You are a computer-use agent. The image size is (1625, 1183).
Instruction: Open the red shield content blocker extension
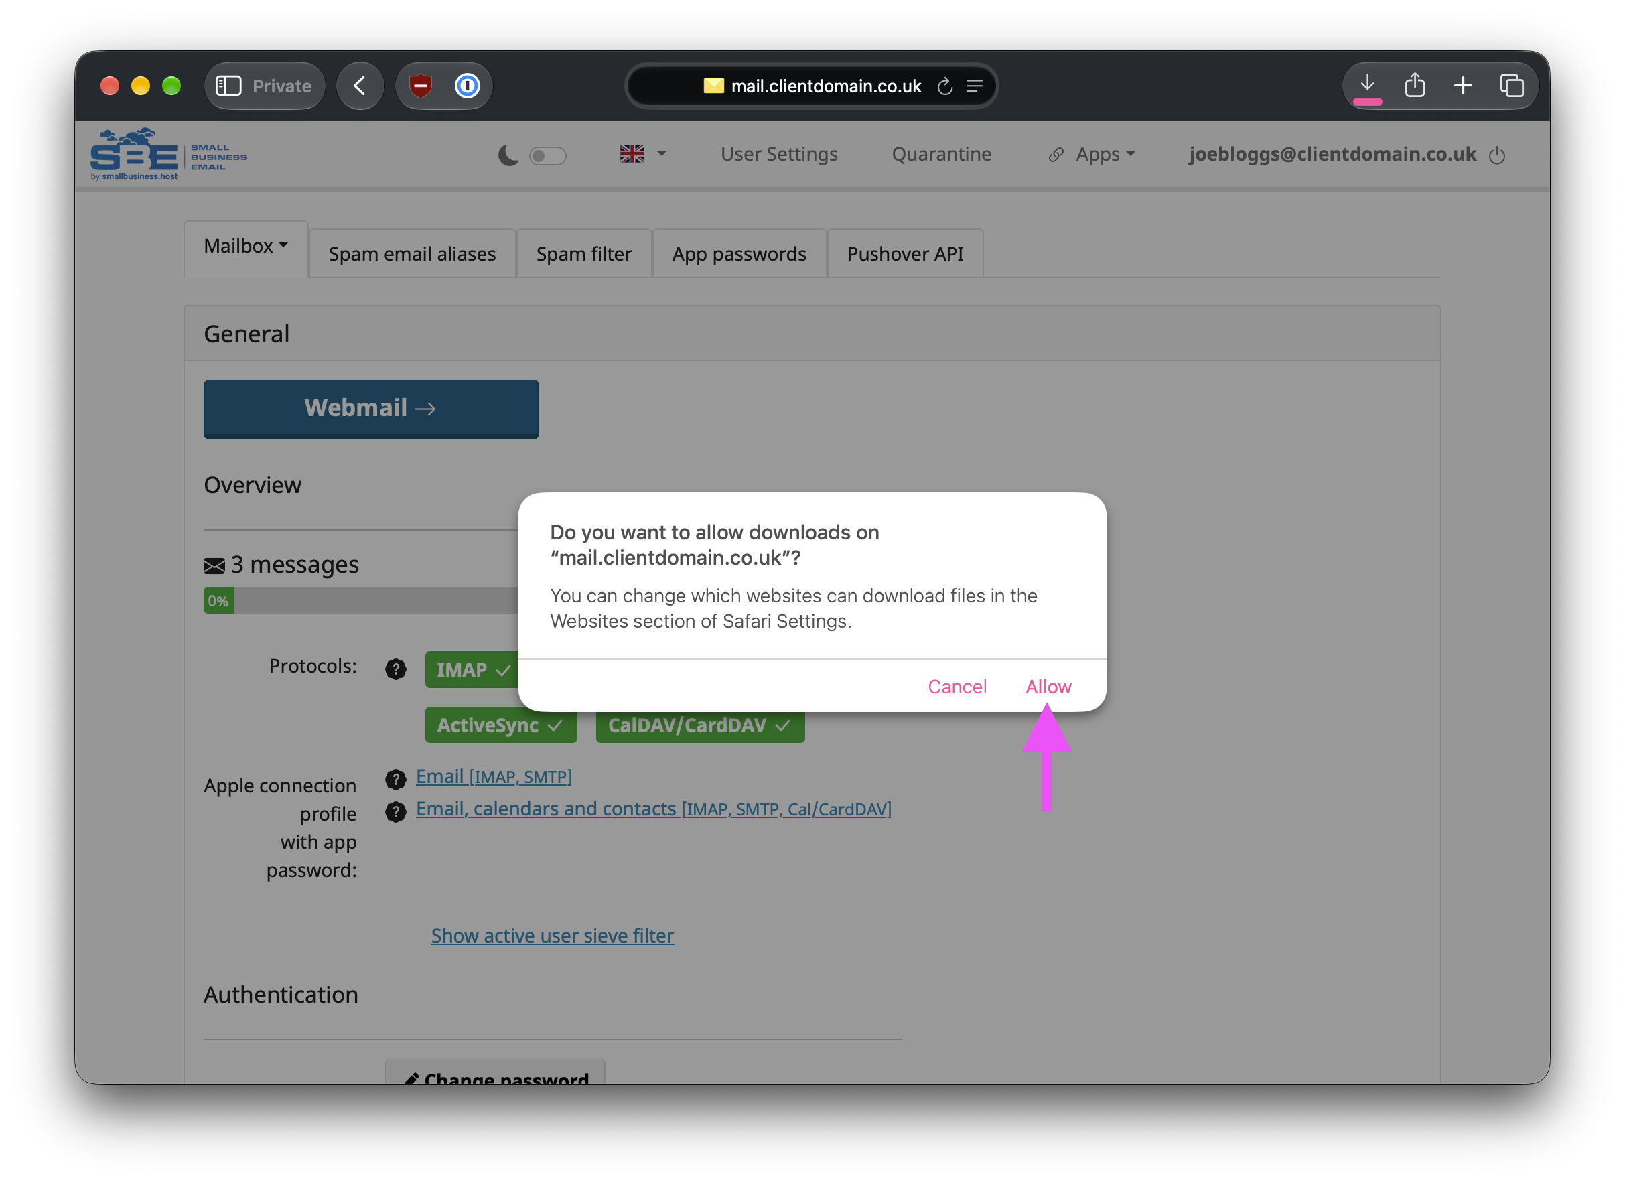click(421, 86)
